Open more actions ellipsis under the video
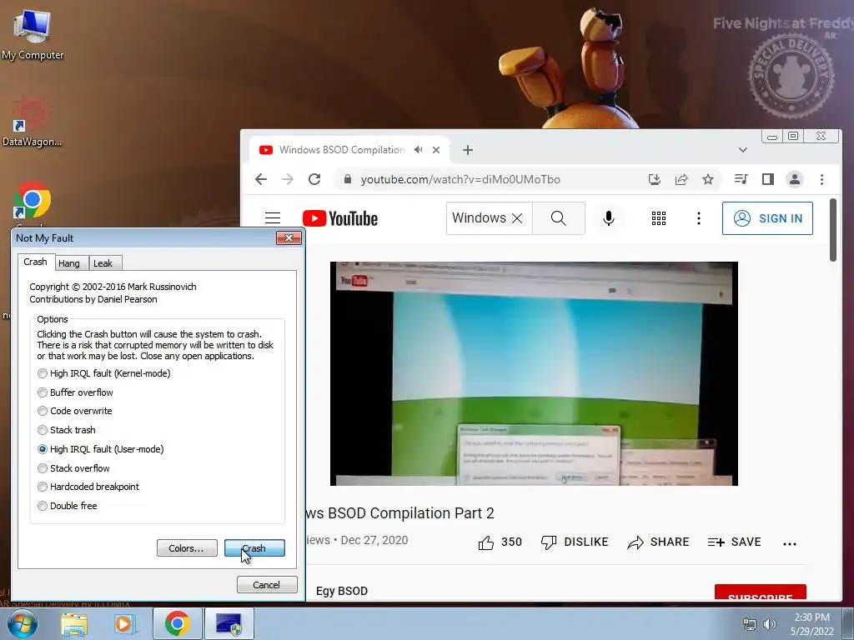The width and height of the screenshot is (854, 640). tap(790, 543)
